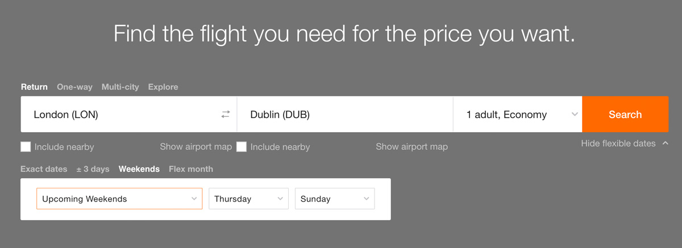The width and height of the screenshot is (682, 248).
Task: Select the Return trip tab
Action: (x=34, y=87)
